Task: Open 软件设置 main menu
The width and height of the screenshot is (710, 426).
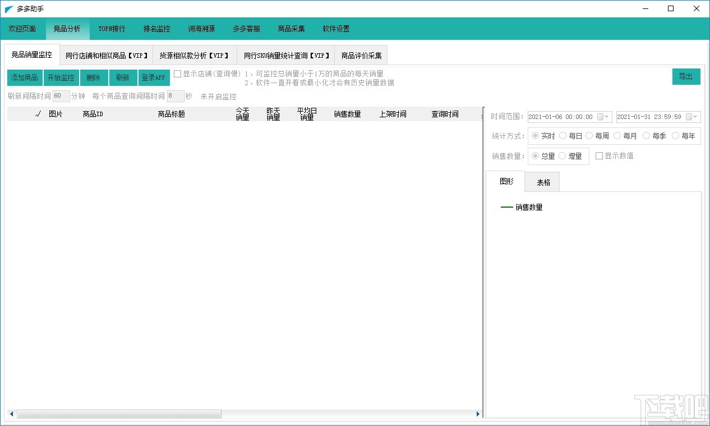Action: click(336, 29)
